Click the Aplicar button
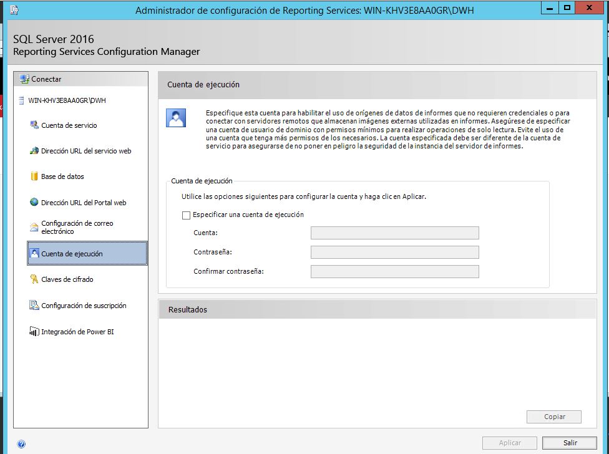Viewport: 609px width, 454px height. 509,443
